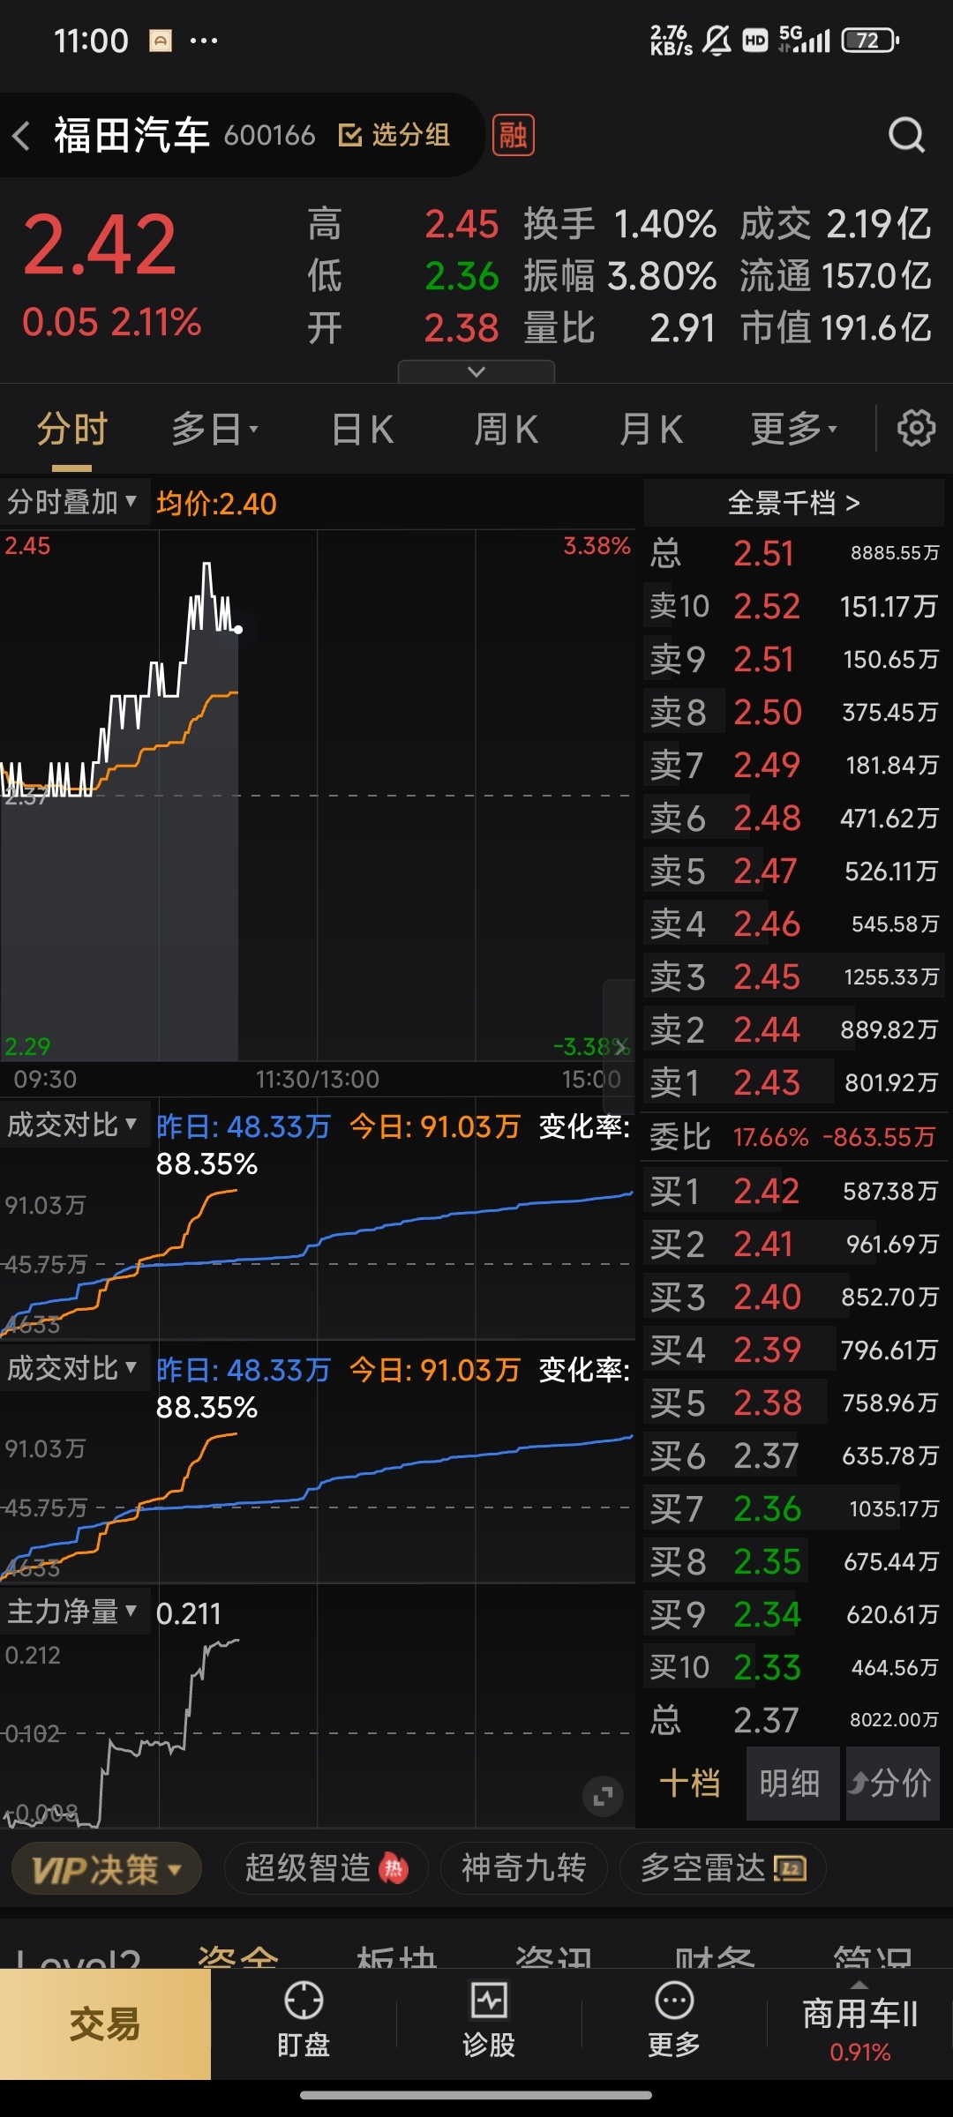The height and width of the screenshot is (2117, 953).
Task: Tap 卖10 row at 2.52
Action: point(794,606)
